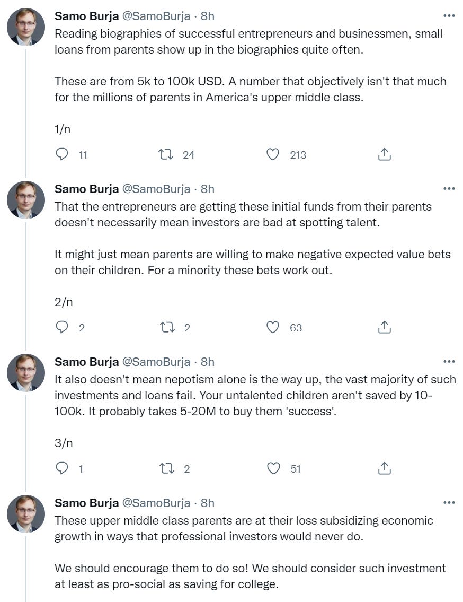Open more options menu on the 3/n tweet
Viewport: 463px width, 602px height.
coord(449,362)
